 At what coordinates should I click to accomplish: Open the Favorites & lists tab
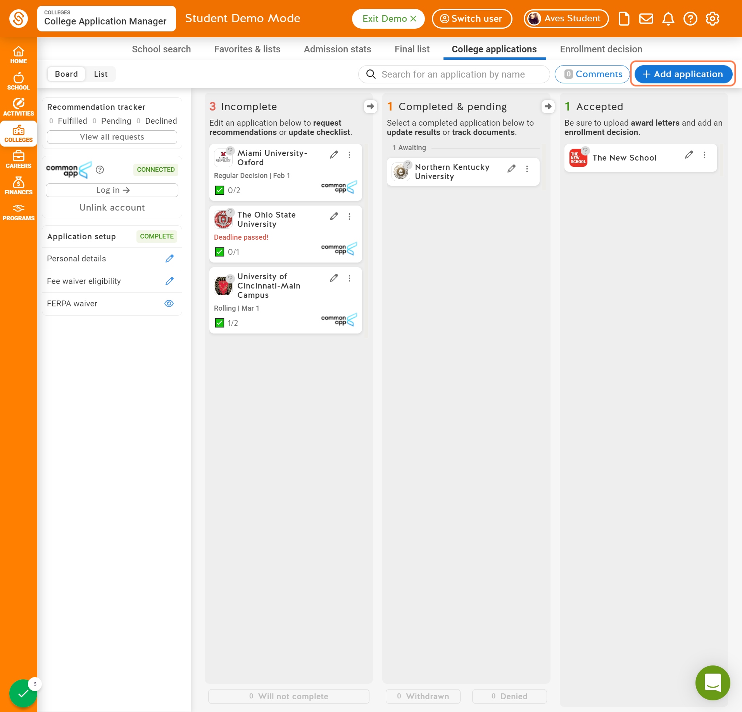(x=247, y=49)
